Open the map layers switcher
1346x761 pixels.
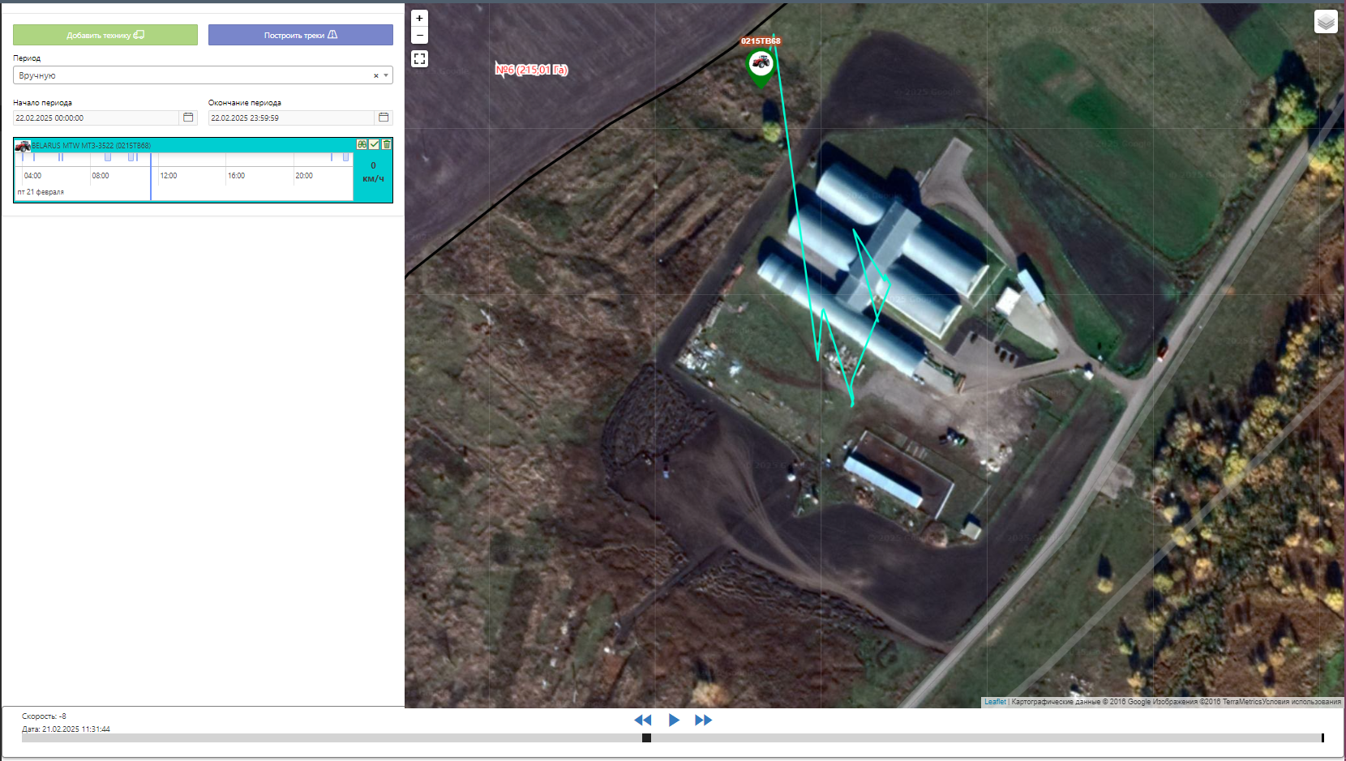tap(1326, 22)
